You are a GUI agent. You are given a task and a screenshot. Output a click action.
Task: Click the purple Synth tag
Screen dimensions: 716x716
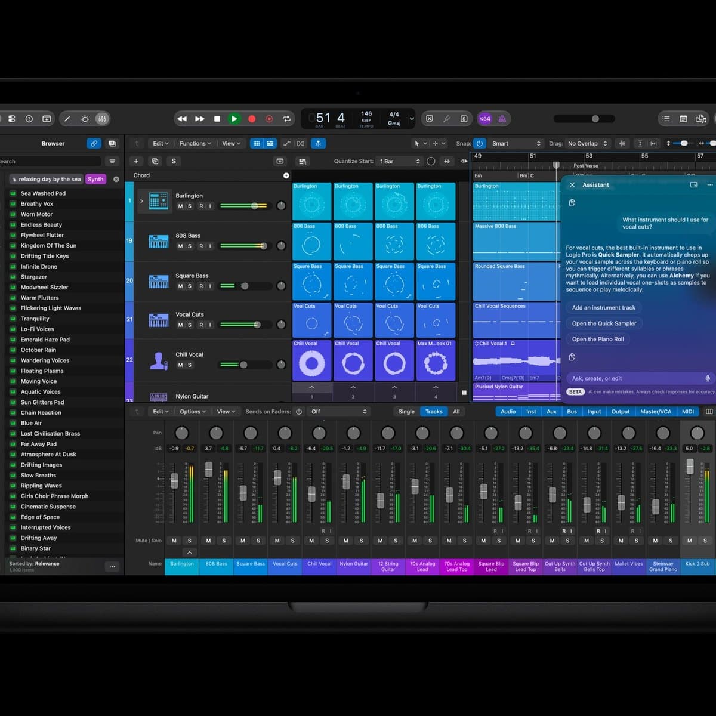click(95, 179)
